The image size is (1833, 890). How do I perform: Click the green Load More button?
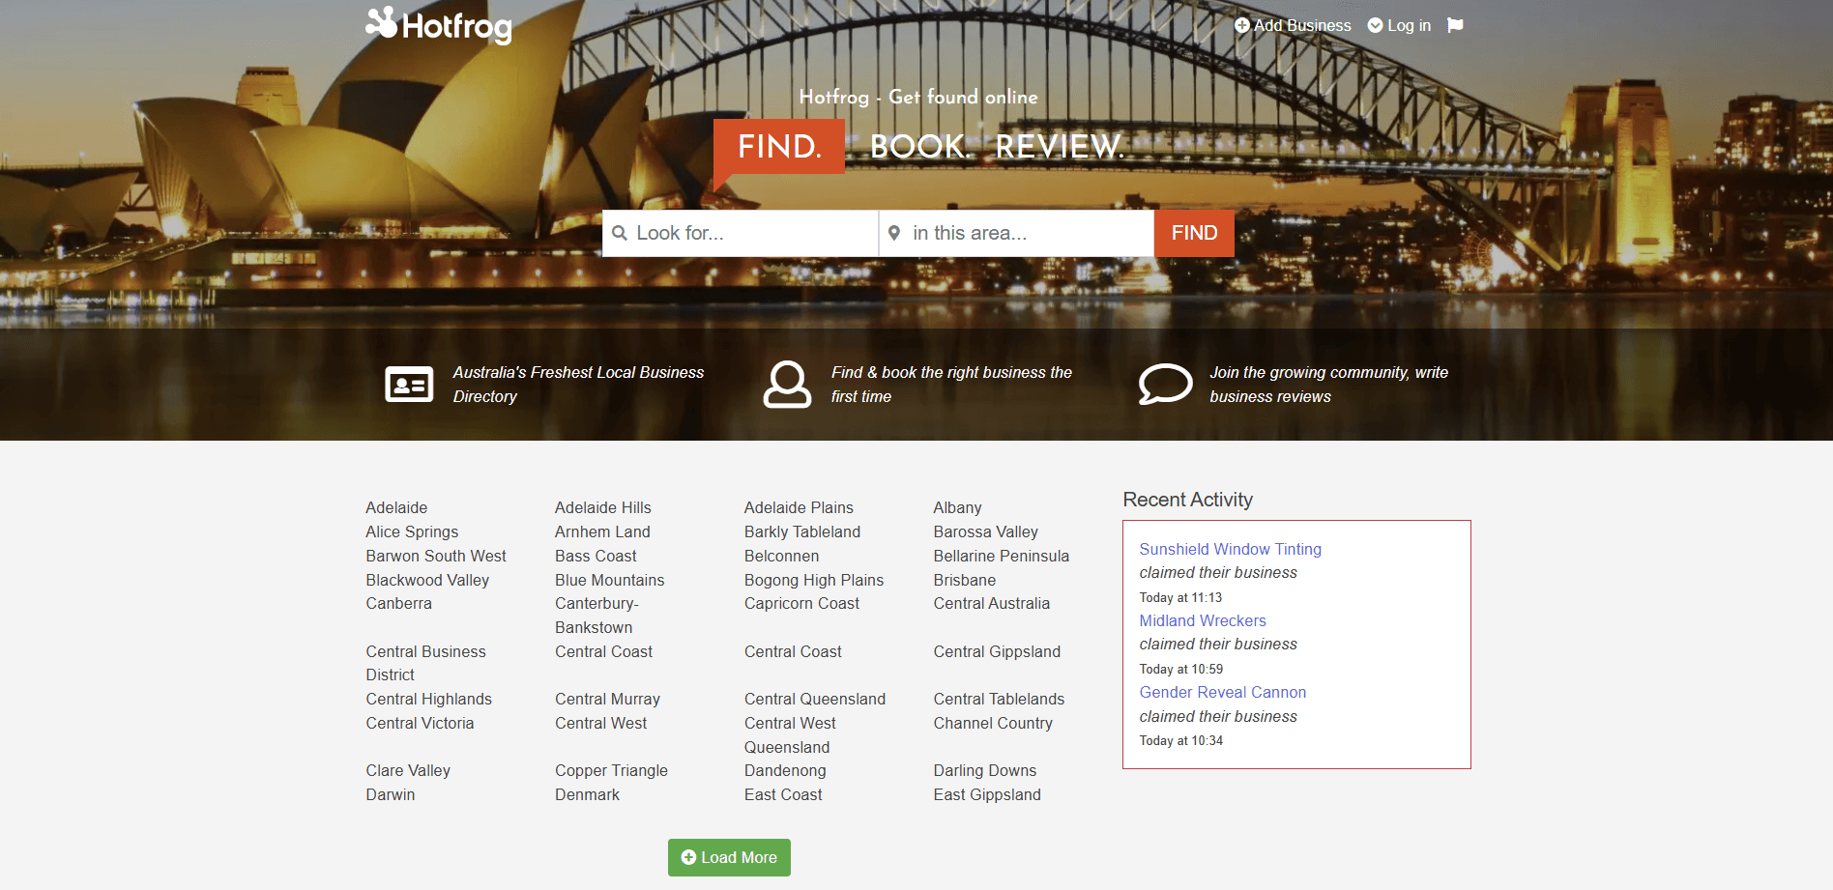[x=729, y=857]
